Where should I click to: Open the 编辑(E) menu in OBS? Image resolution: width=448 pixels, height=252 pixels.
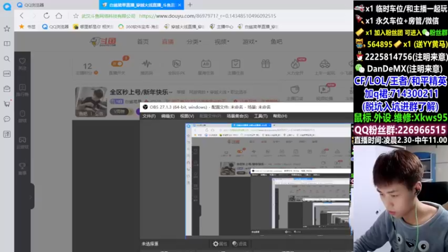(167, 116)
